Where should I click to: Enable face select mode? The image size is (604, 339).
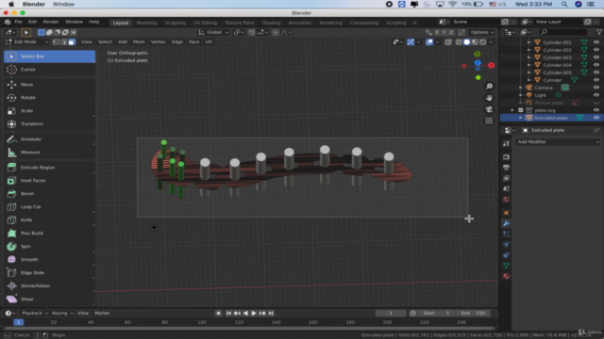tap(72, 41)
